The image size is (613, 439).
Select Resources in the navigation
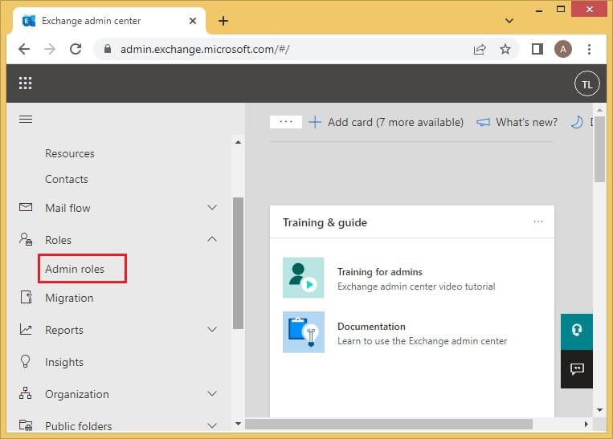70,153
